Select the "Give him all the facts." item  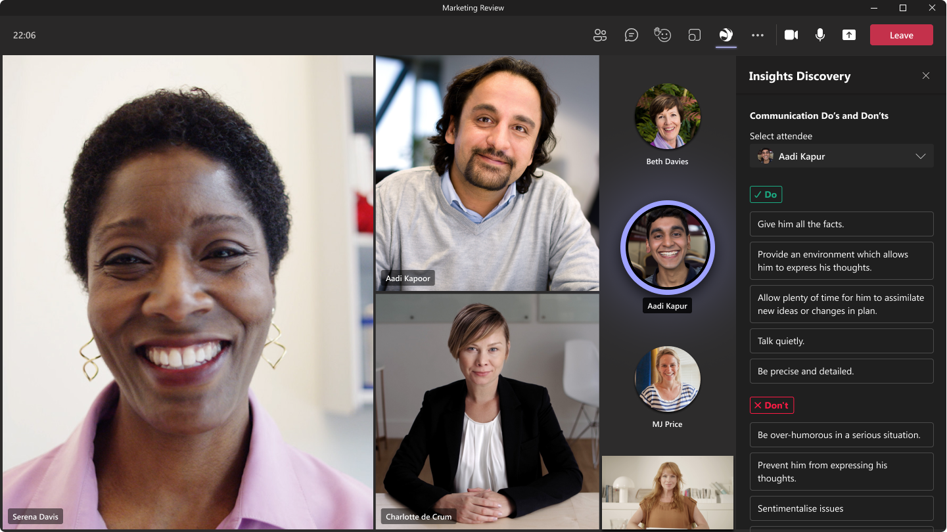(841, 224)
